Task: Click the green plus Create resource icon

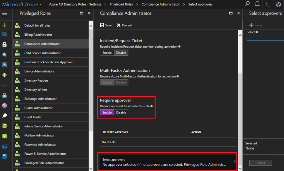Action: coord(4,25)
